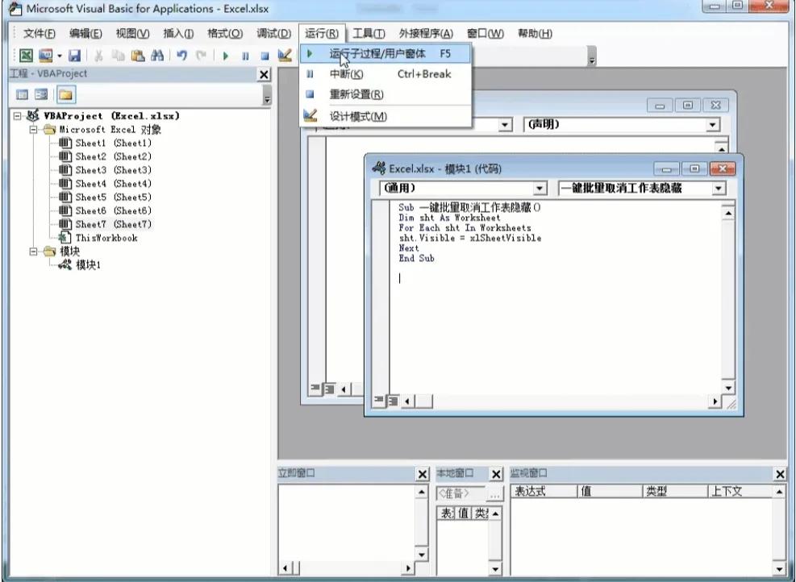Click the View Object icon in the project panel
The image size is (796, 582).
tap(41, 95)
